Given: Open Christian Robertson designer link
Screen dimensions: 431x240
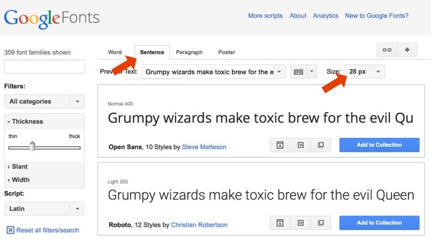Looking at the screenshot, I should tap(200, 225).
